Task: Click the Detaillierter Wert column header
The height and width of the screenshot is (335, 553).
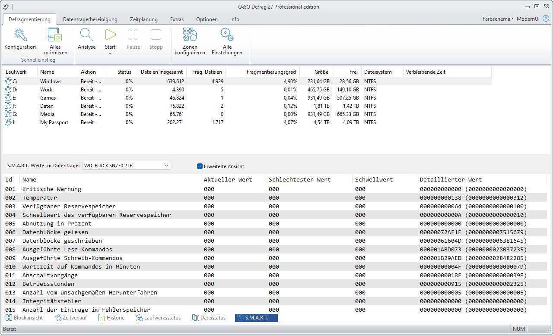Action: point(482,179)
